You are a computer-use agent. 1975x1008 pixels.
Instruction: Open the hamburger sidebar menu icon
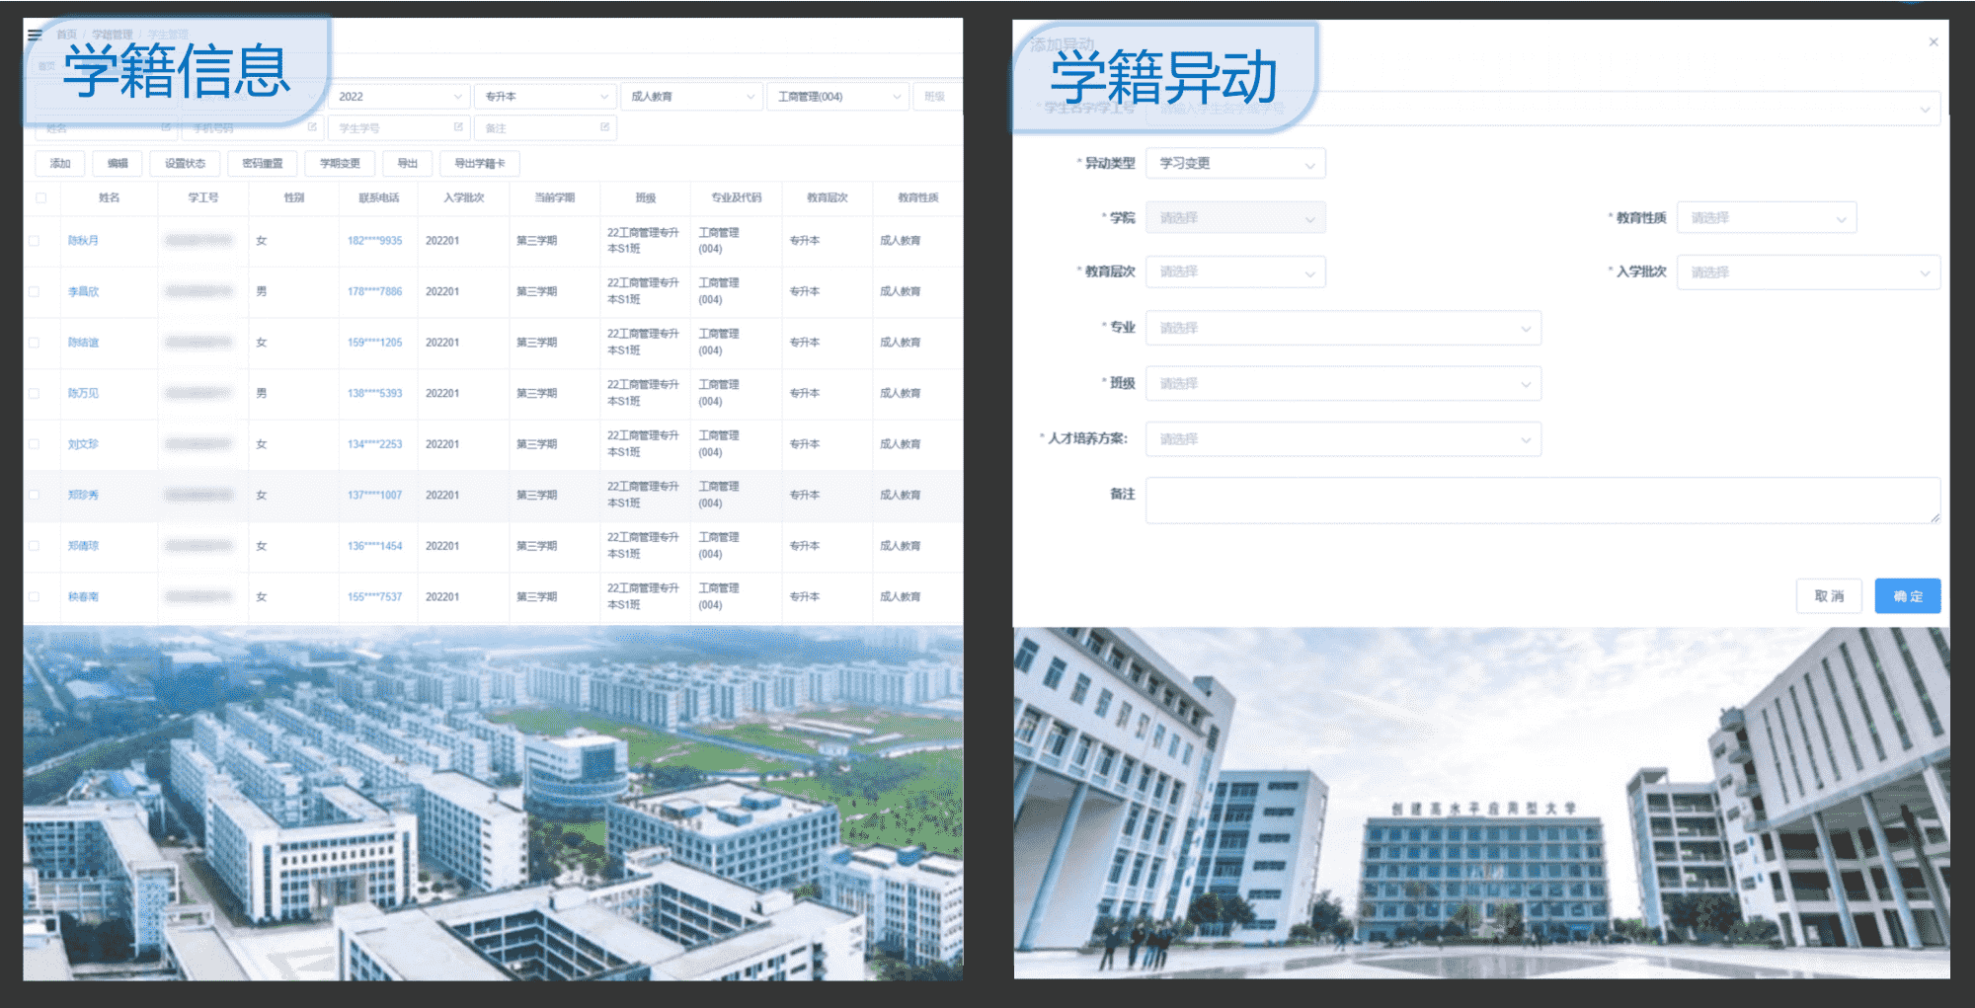coord(35,35)
